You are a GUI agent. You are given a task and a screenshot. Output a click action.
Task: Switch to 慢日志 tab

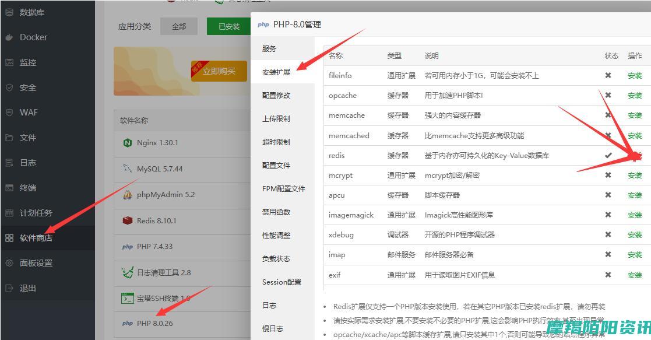[x=283, y=328]
